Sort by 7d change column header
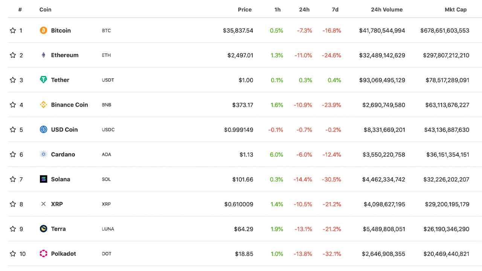482x271 pixels. (335, 10)
